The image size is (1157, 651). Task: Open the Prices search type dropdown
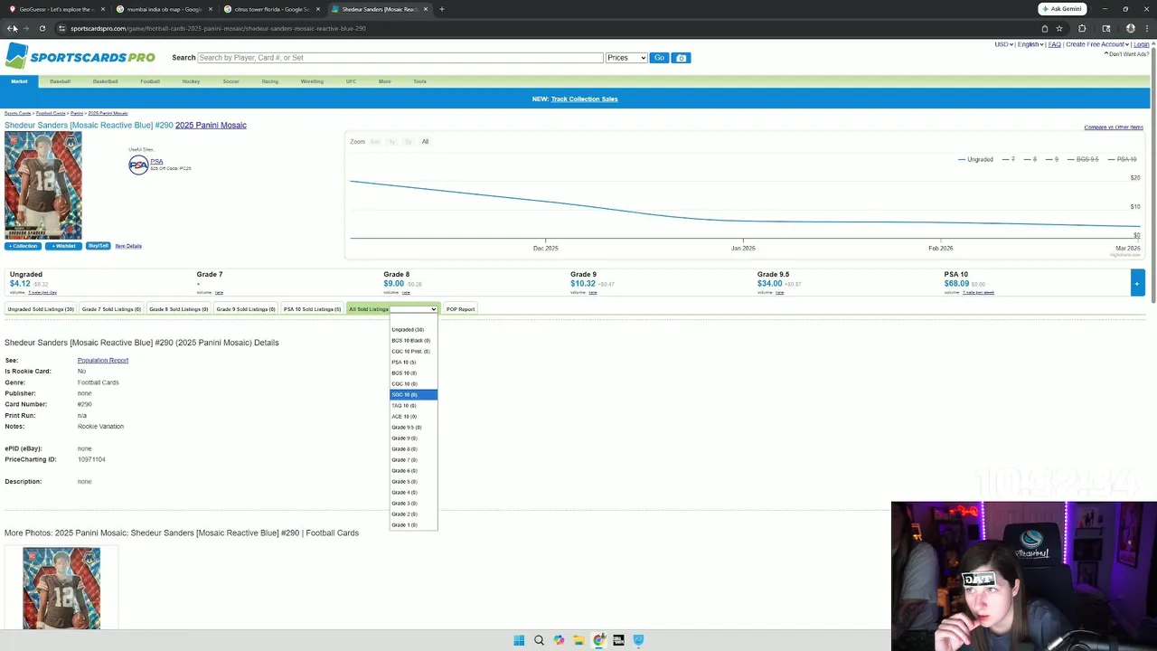(x=626, y=58)
